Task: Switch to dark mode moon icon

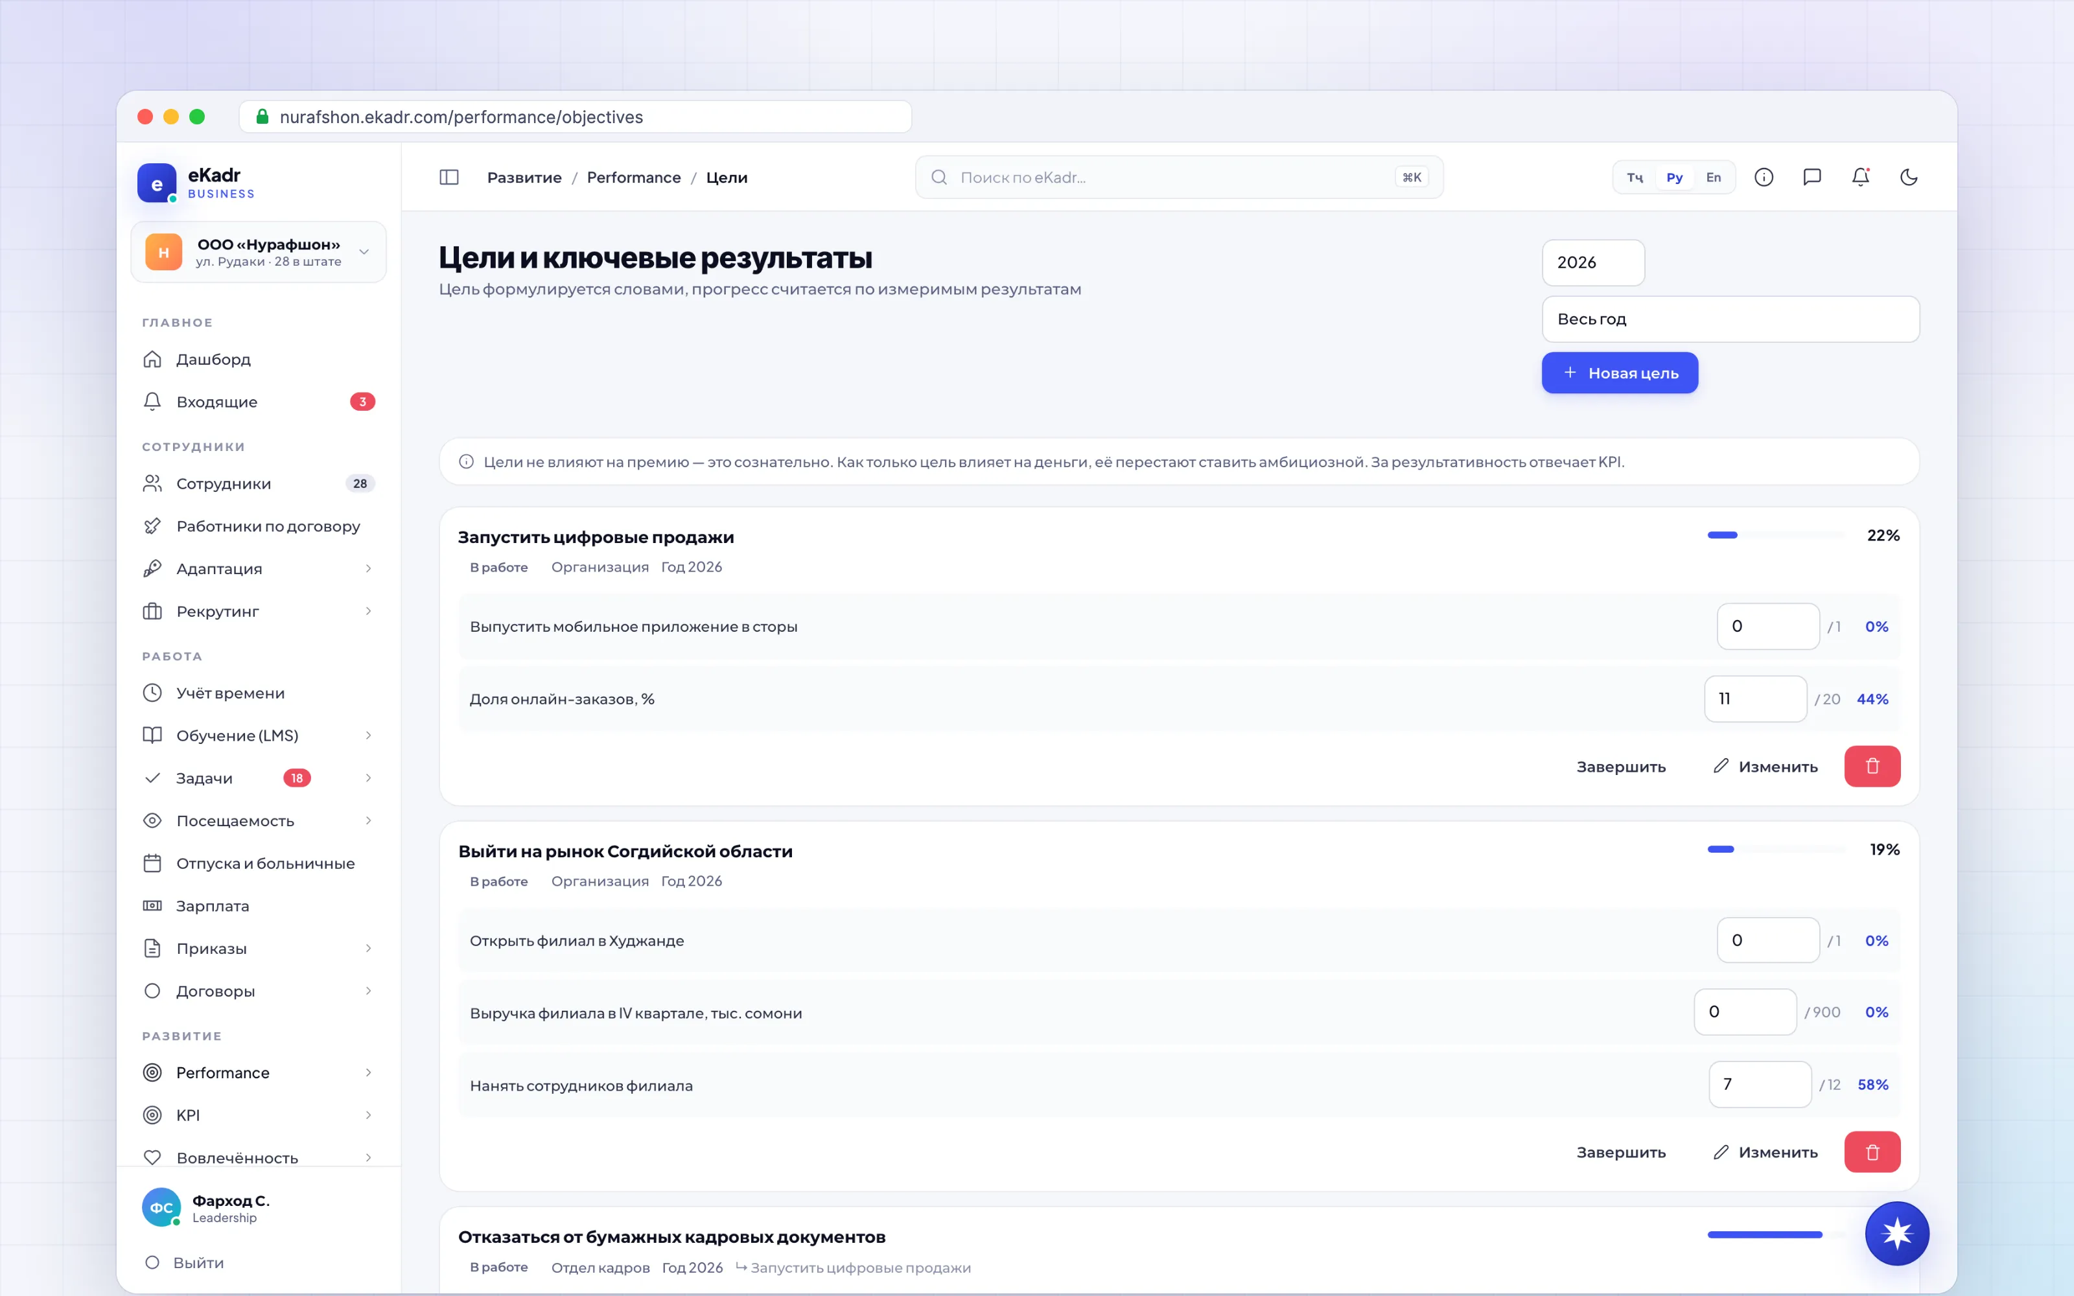Action: coord(1909,178)
